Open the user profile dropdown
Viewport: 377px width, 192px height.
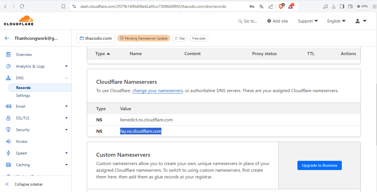pos(361,21)
